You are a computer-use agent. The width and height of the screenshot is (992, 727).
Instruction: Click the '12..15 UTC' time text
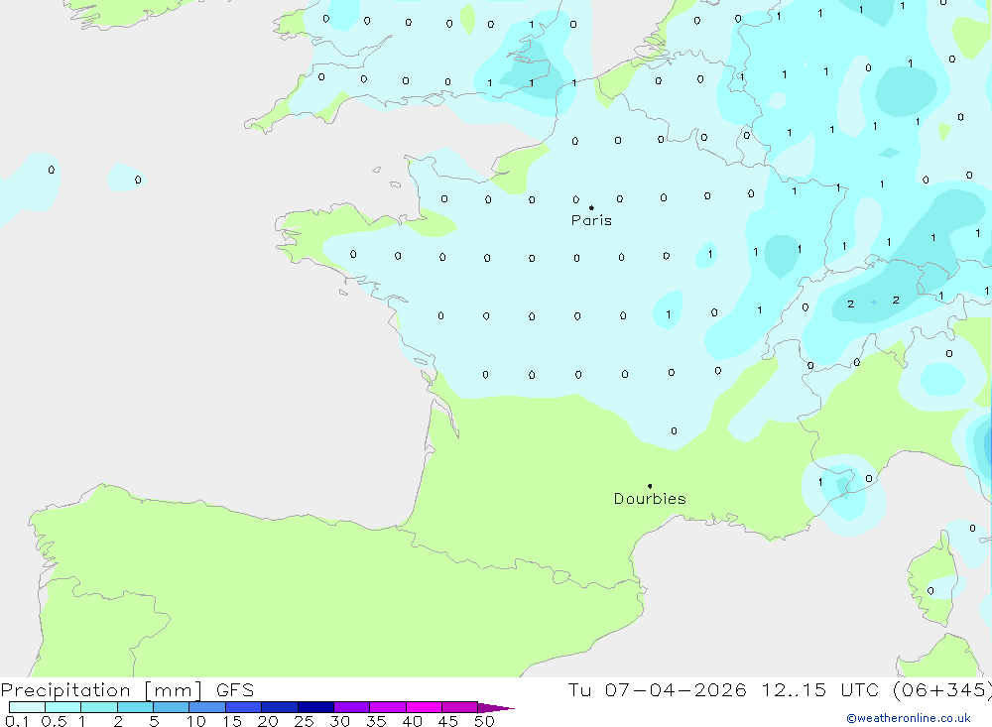pos(820,690)
